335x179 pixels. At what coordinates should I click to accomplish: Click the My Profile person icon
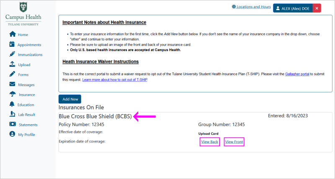click(12, 134)
